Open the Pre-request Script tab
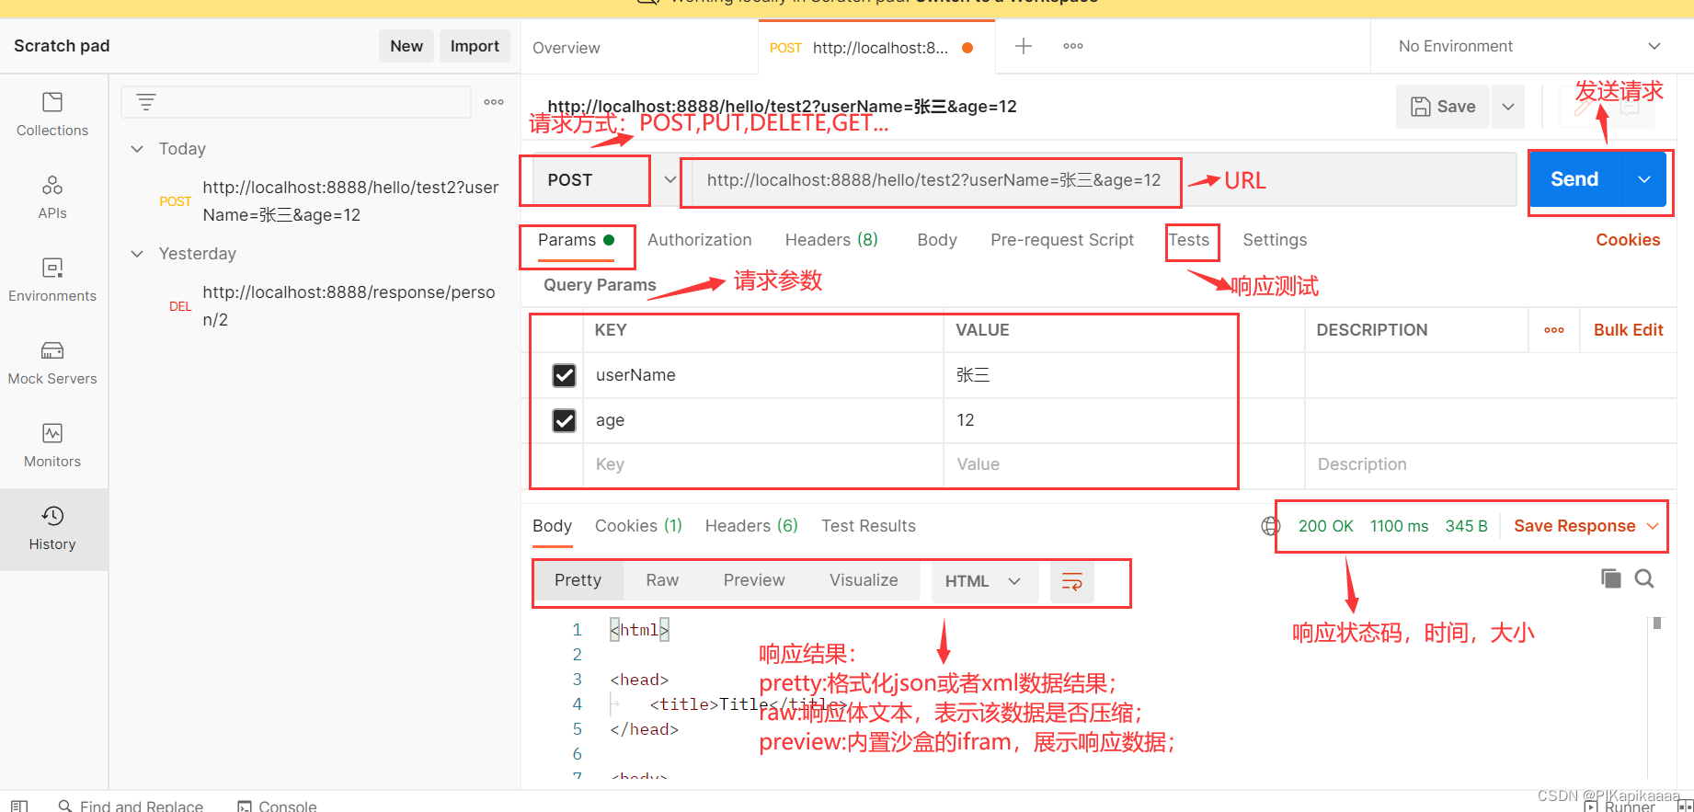The image size is (1694, 812). click(x=1062, y=240)
